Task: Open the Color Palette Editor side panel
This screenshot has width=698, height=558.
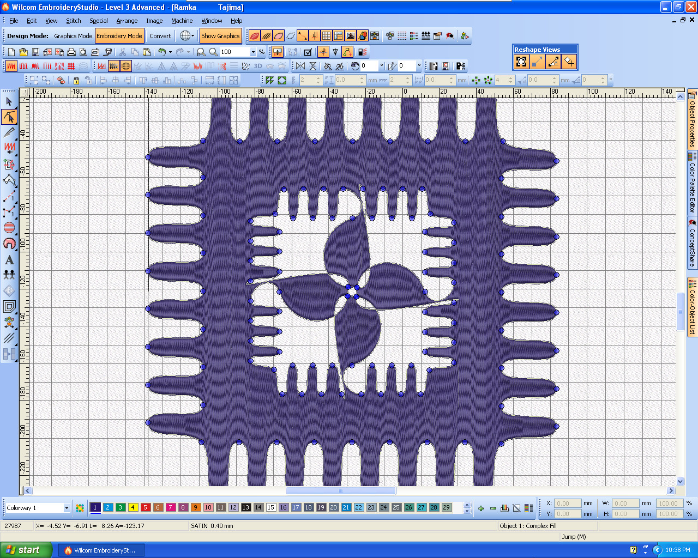Action: coord(693,184)
